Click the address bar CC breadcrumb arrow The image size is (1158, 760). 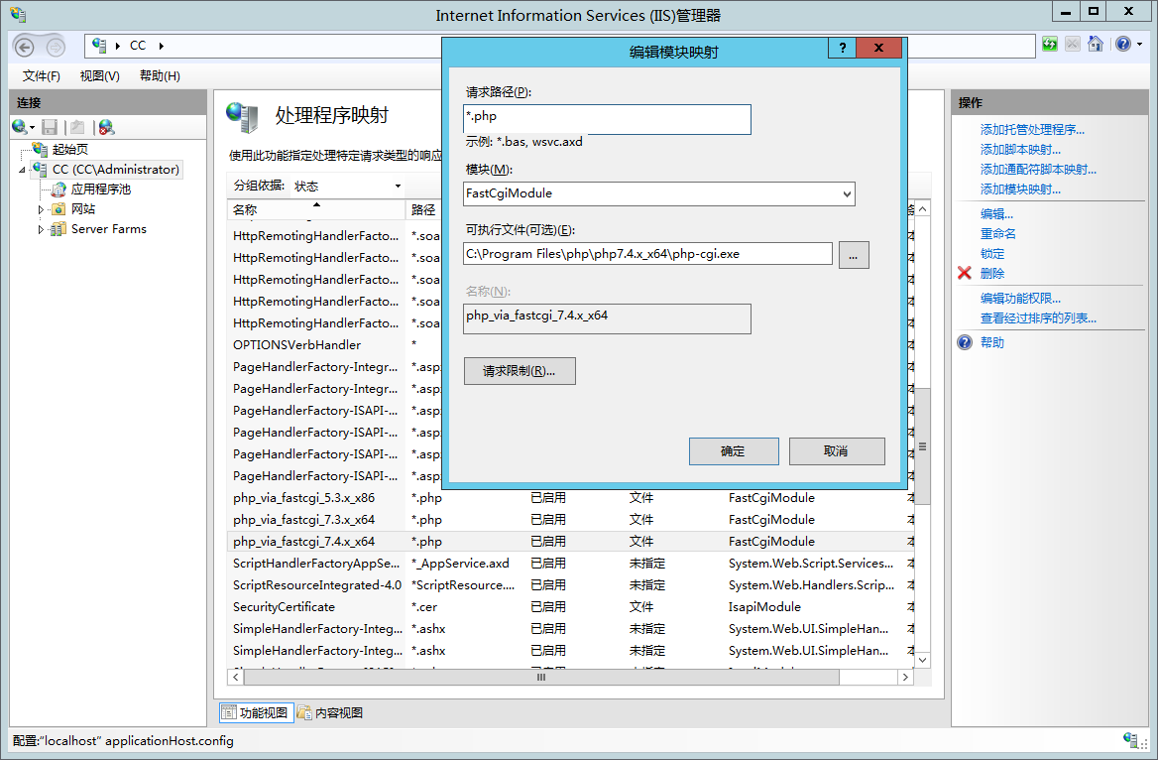point(161,46)
